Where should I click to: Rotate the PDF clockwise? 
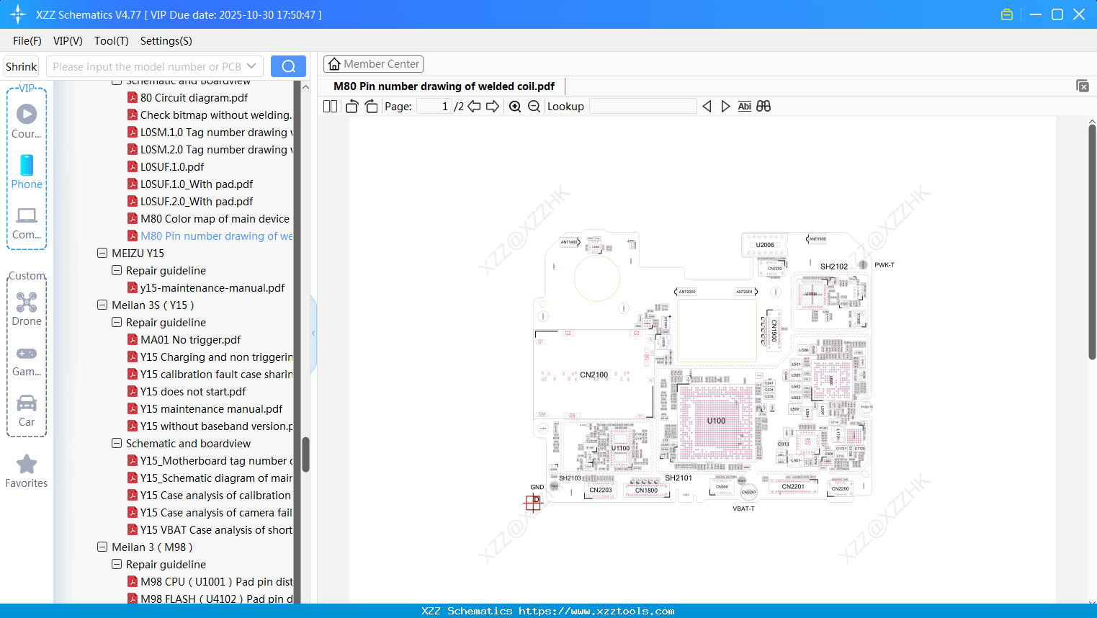[x=370, y=106]
